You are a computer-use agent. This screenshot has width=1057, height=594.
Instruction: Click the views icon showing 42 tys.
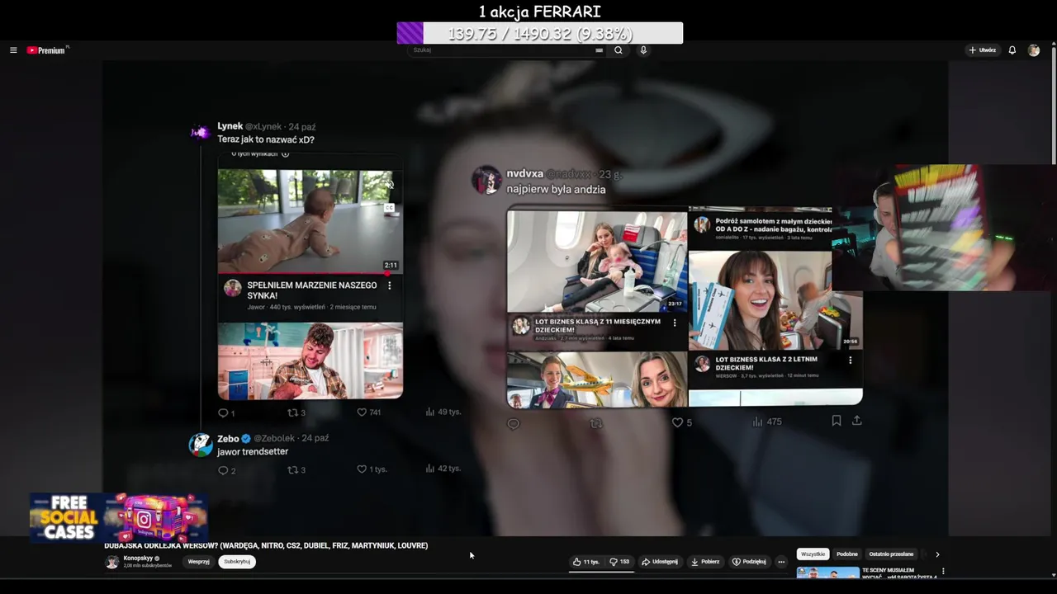430,469
